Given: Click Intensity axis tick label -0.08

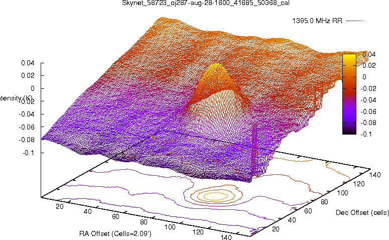Looking at the screenshot, I should pyautogui.click(x=27, y=140).
